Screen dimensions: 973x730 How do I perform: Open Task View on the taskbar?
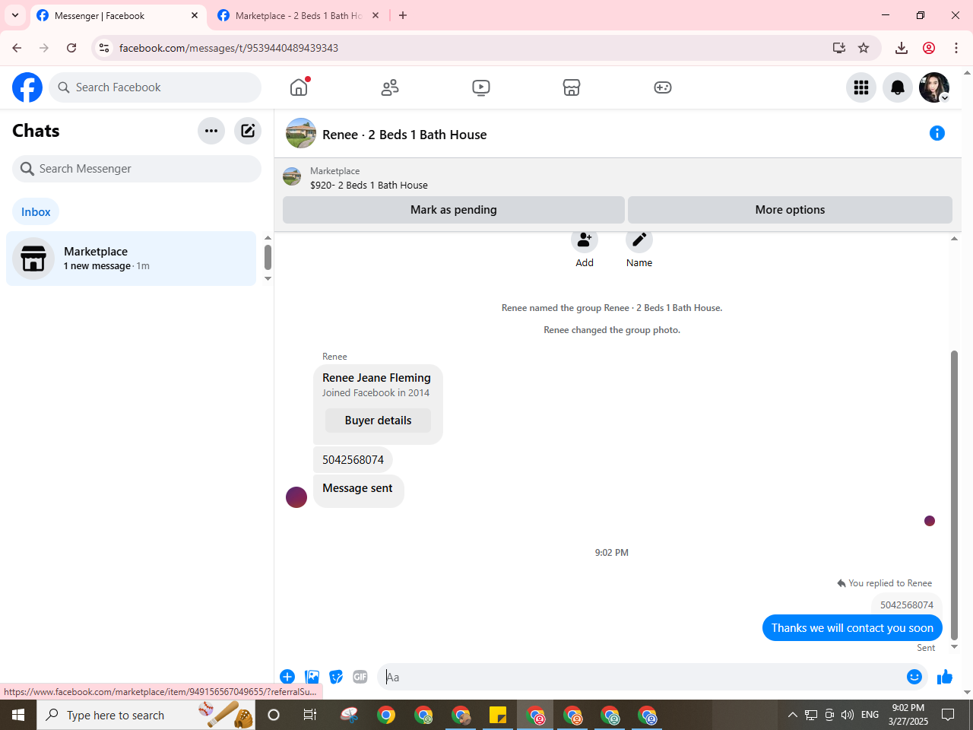click(x=310, y=715)
